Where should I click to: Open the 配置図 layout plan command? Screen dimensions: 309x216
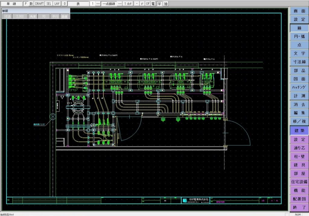pyautogui.click(x=299, y=199)
